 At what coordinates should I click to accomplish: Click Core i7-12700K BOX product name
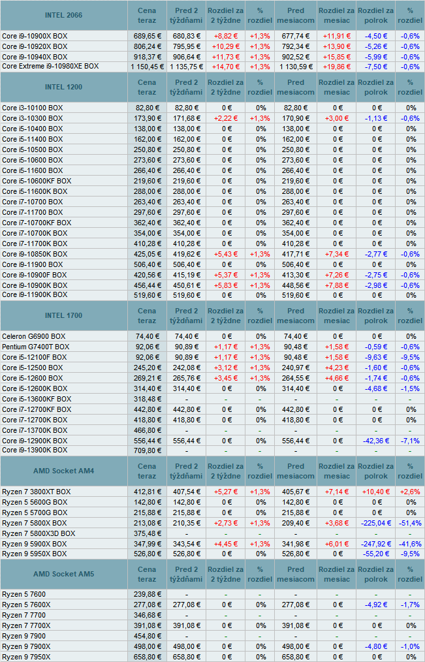[35, 420]
